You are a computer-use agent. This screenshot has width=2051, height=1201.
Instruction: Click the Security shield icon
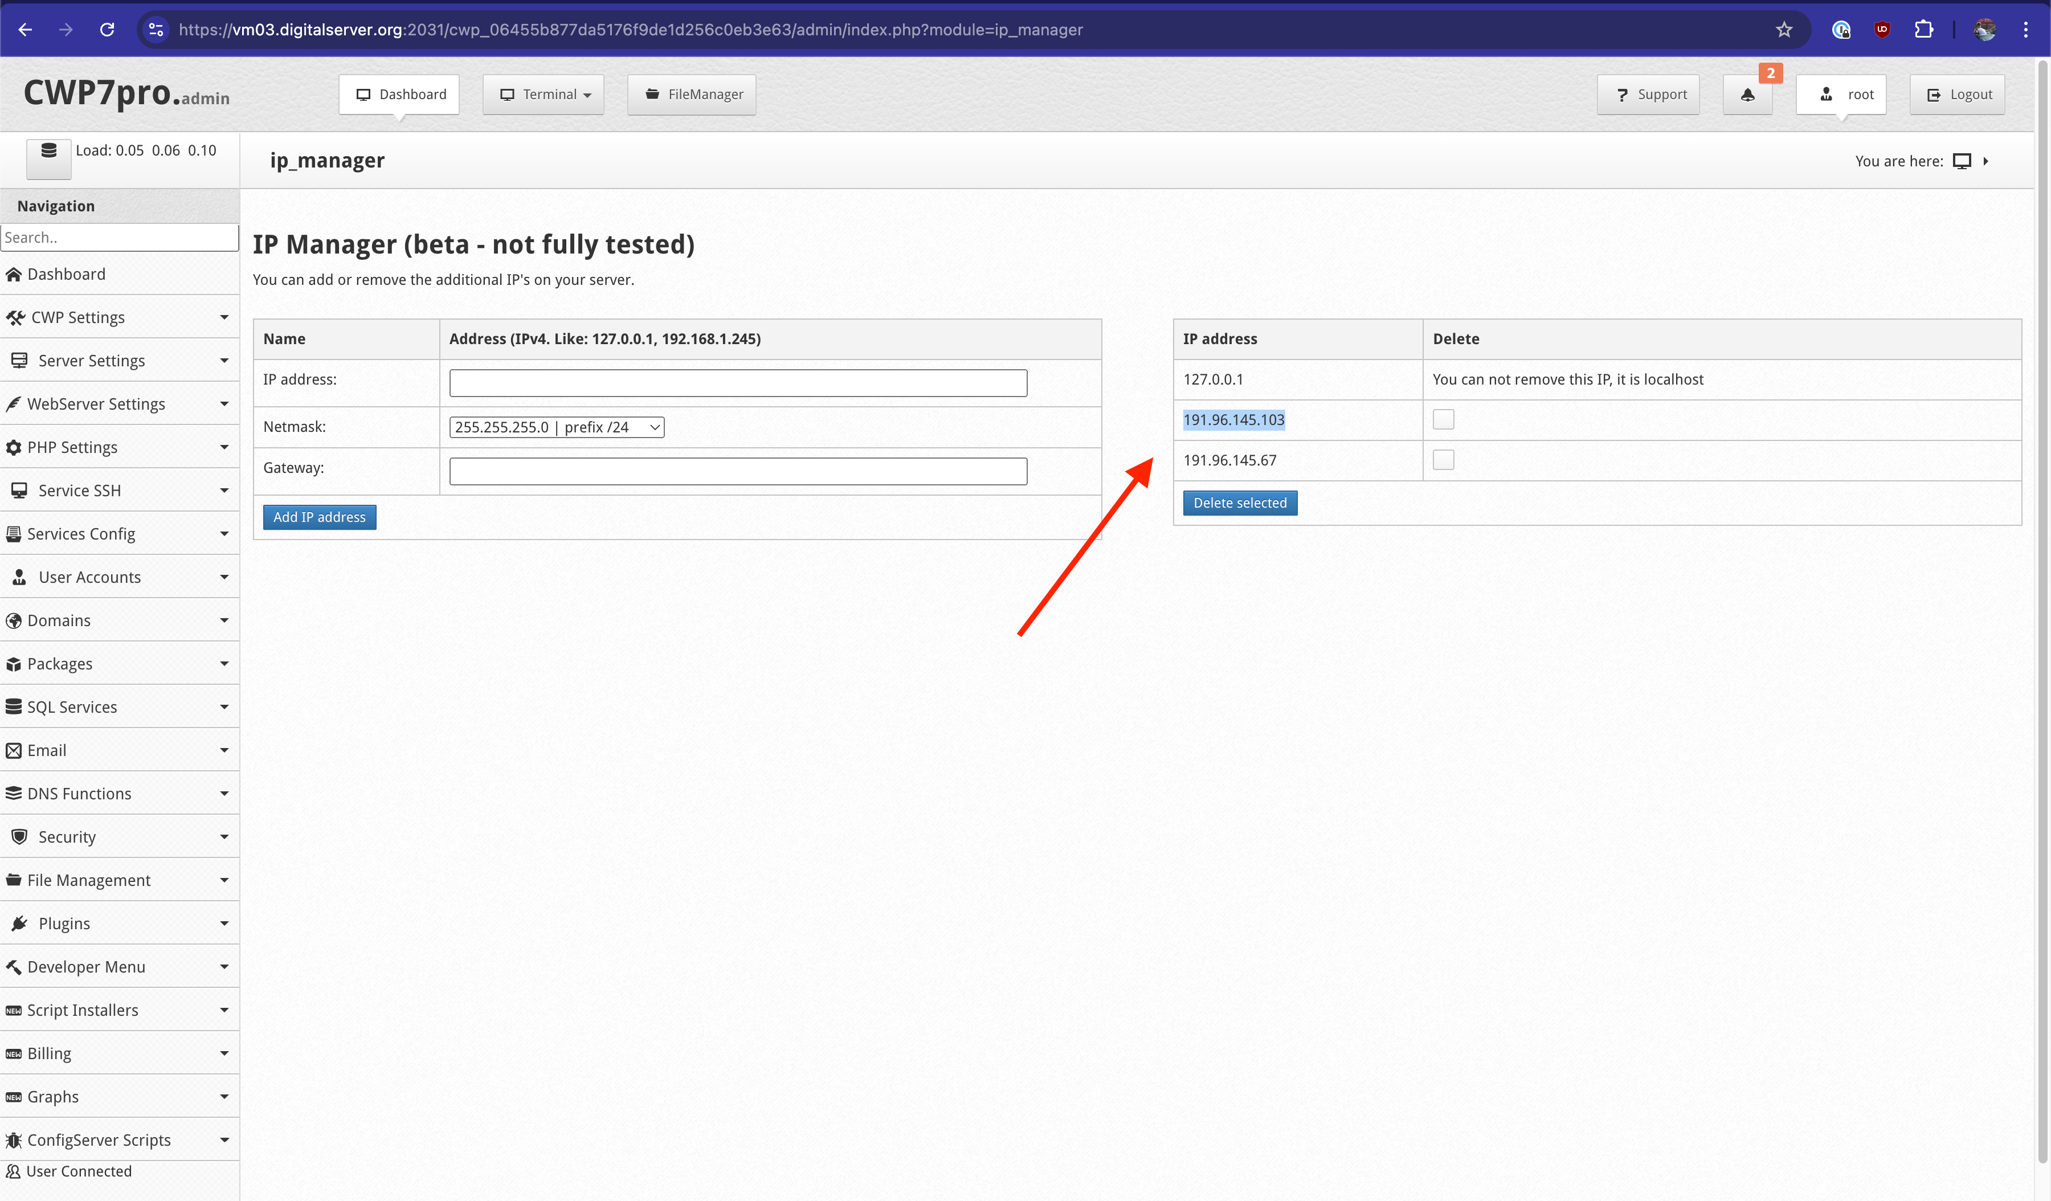pyautogui.click(x=19, y=836)
